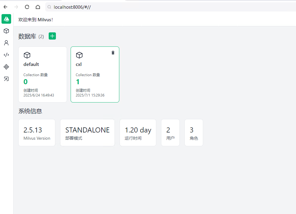Click the green plus to create a database

52,36
